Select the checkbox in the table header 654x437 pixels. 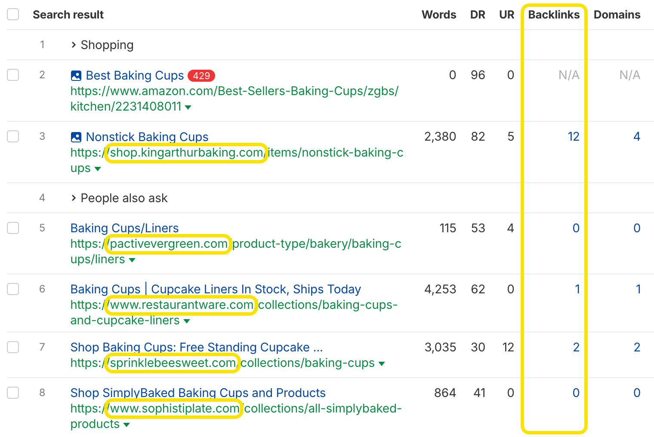coord(13,14)
